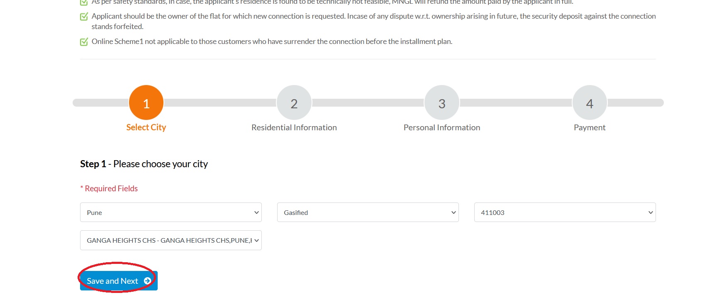Viewport: 707px width, 295px height.
Task: Click green check icon beside Online Scheme1 note
Action: point(84,42)
